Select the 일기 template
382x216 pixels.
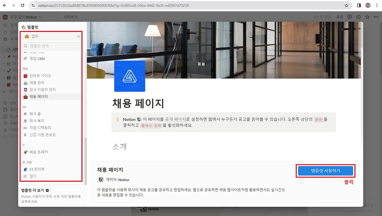coord(52,176)
